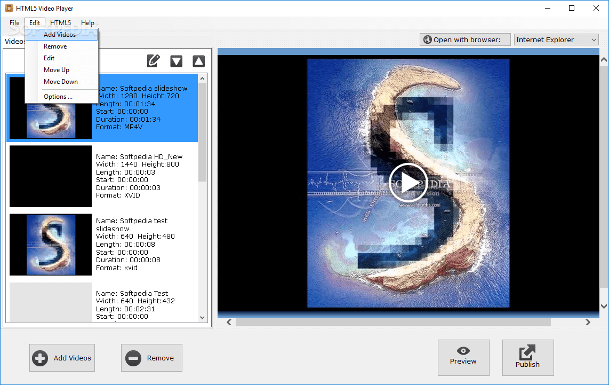609x385 pixels.
Task: Click the preview horizontal scrollbar thumb
Action: coord(393,323)
